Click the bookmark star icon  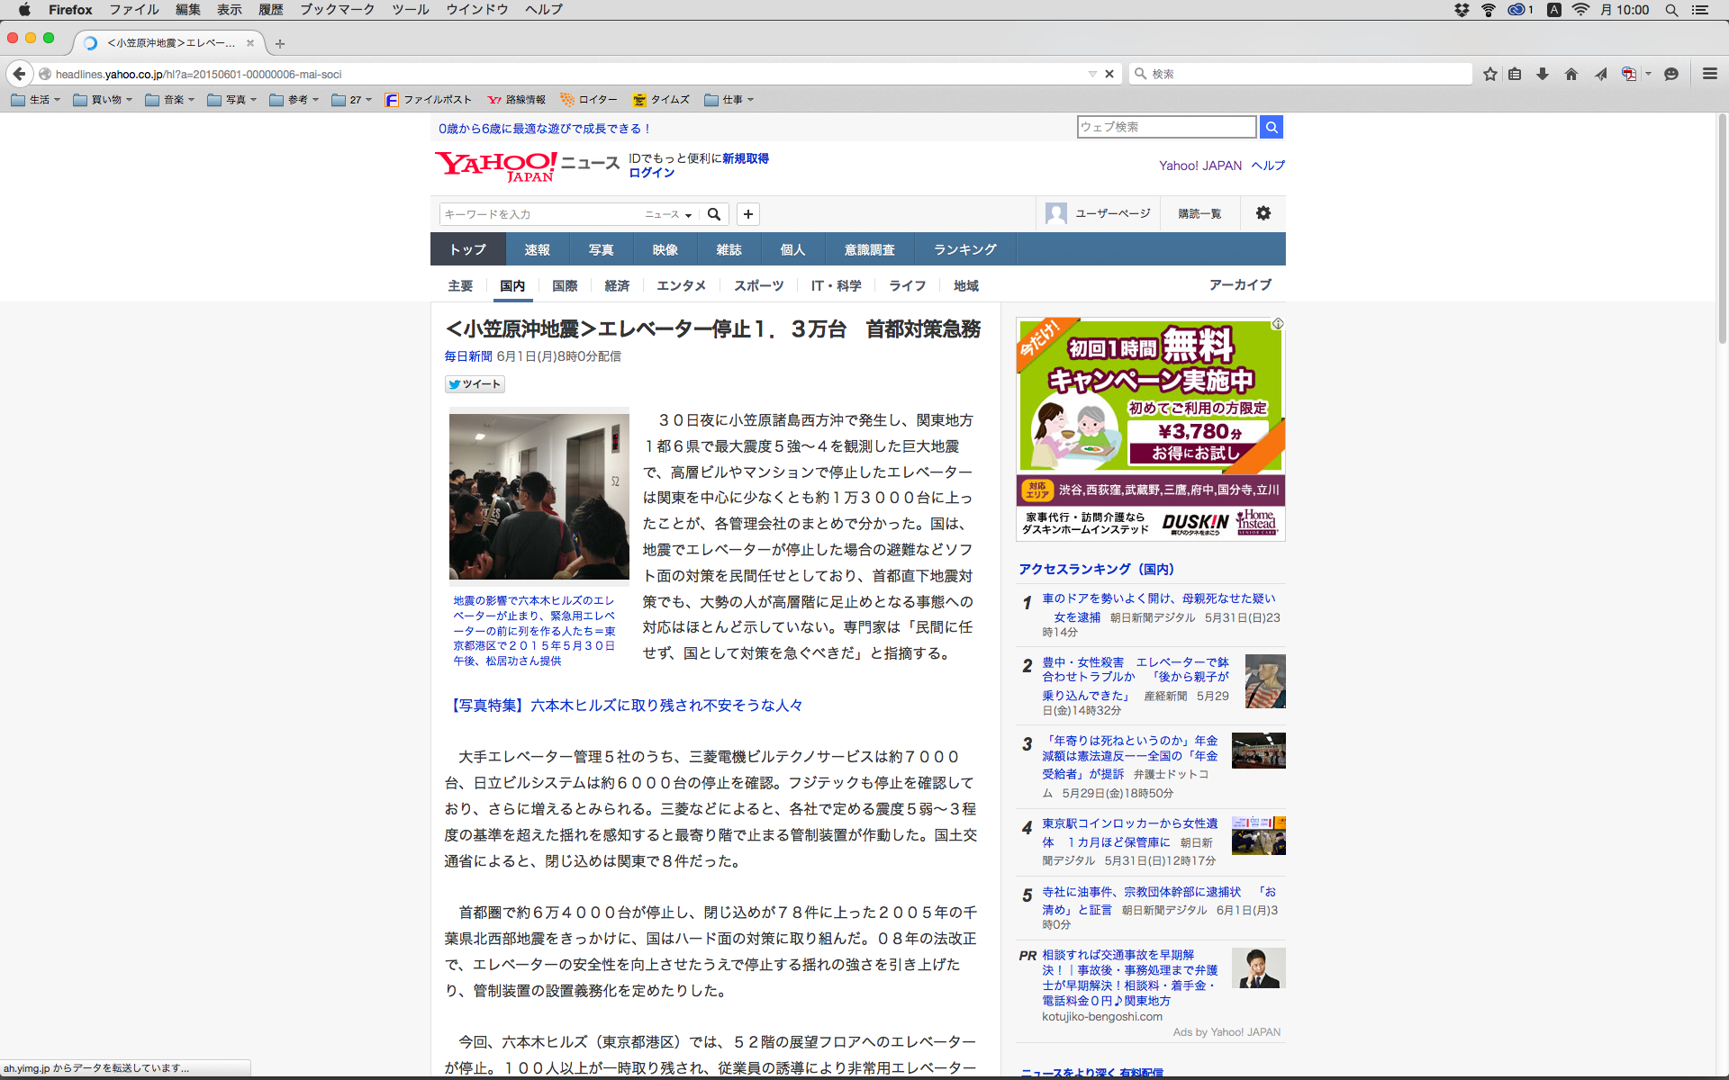tap(1490, 74)
